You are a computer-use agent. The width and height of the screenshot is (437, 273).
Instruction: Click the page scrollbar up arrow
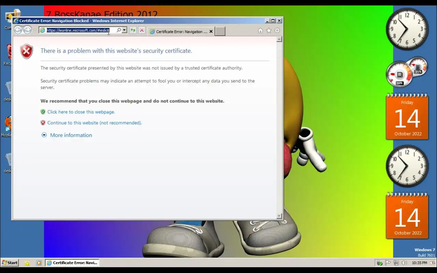coord(279,39)
